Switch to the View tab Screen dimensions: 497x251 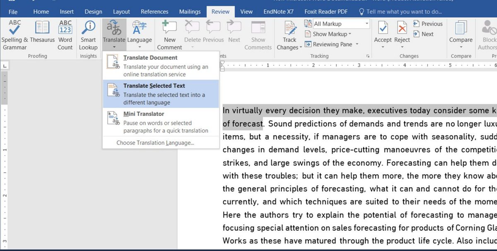(x=246, y=12)
